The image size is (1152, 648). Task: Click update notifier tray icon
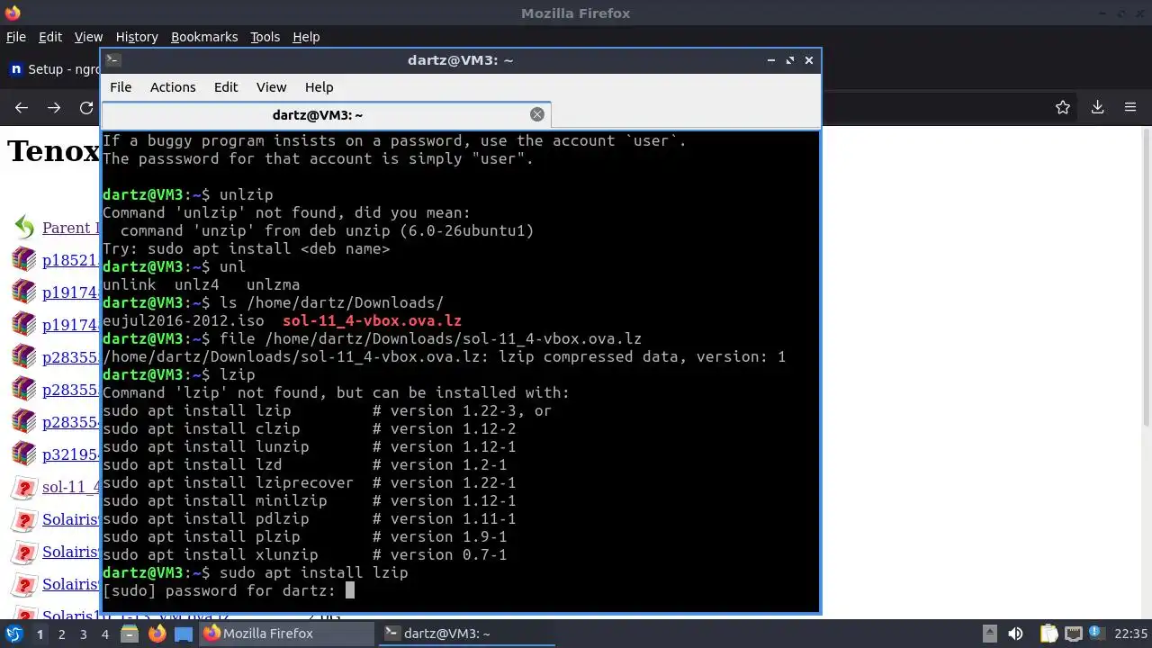click(1097, 634)
